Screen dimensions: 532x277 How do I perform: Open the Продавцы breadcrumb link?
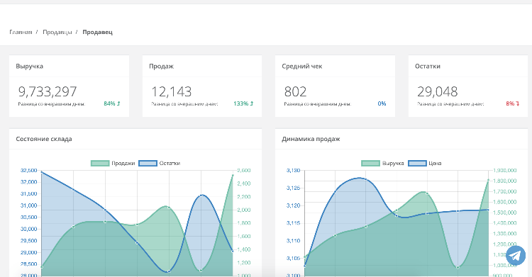pos(57,32)
